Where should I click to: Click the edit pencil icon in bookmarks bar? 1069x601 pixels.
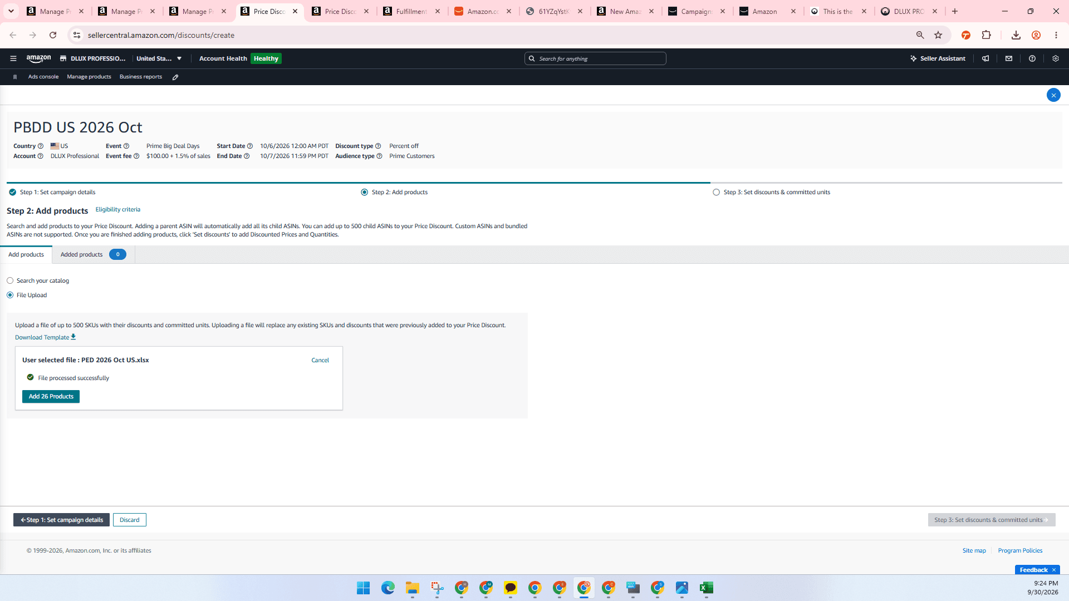(x=175, y=77)
